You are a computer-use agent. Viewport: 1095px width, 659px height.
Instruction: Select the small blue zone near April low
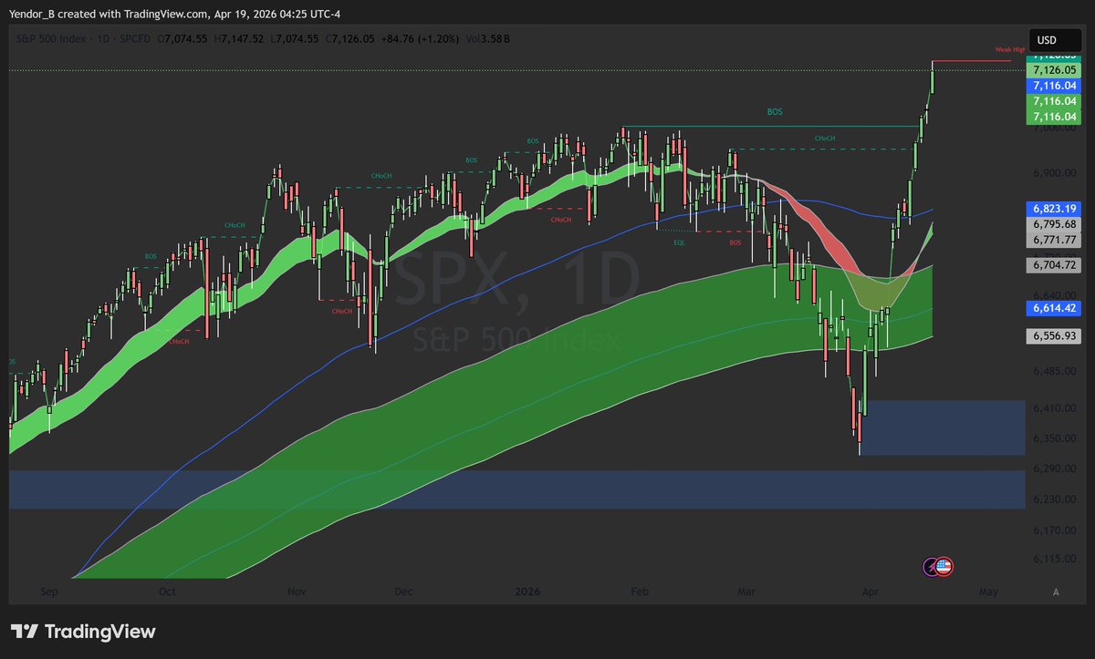pos(942,427)
